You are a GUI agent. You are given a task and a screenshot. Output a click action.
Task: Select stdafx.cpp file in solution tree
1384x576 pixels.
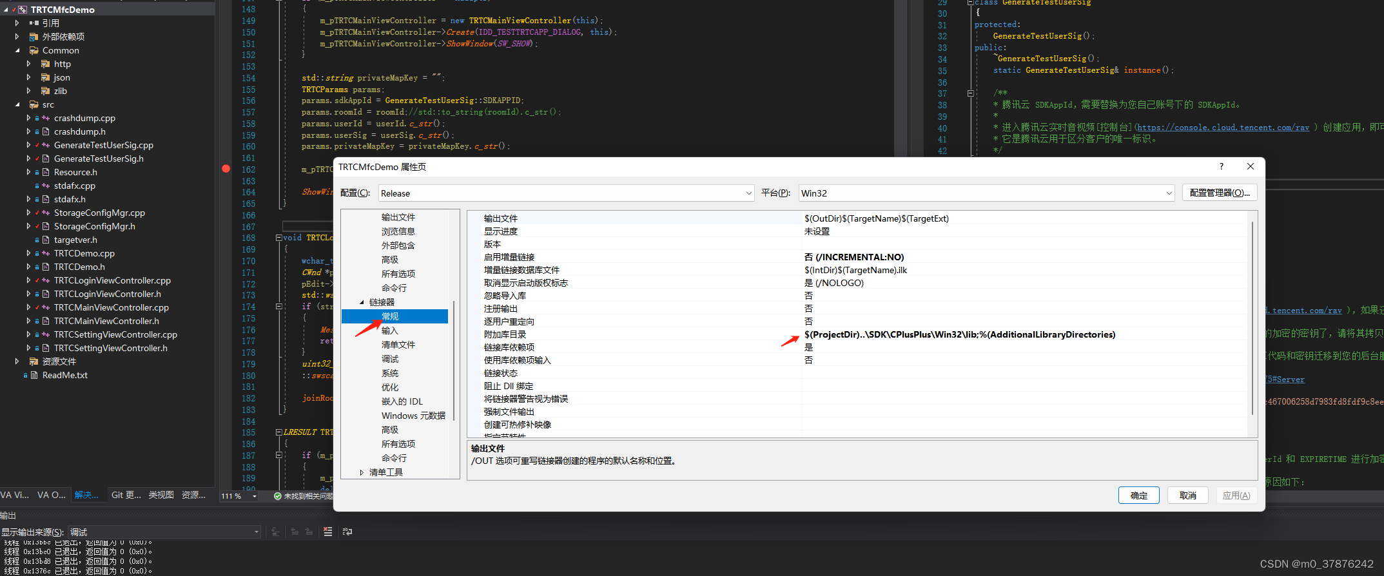pyautogui.click(x=75, y=186)
